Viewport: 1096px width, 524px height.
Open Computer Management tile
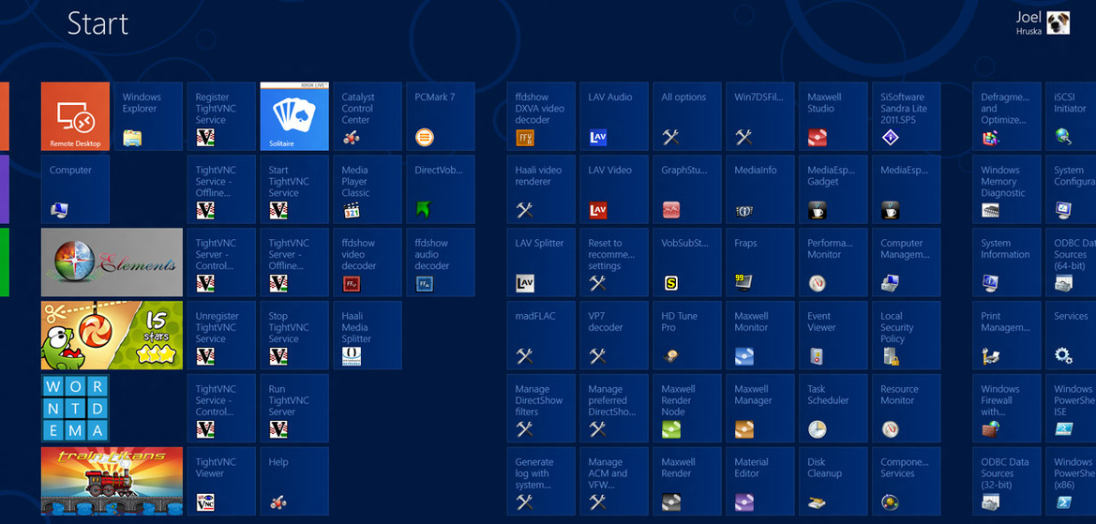pyautogui.click(x=906, y=262)
